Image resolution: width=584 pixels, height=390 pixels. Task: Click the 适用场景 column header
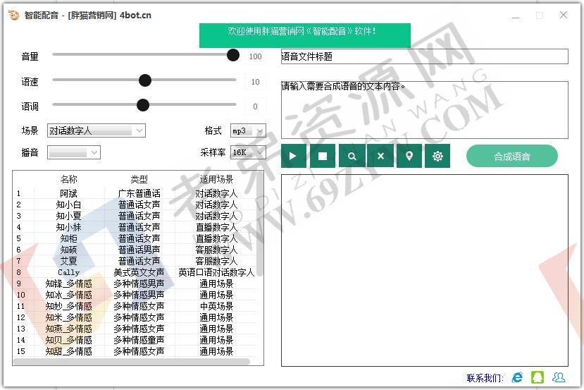[216, 179]
